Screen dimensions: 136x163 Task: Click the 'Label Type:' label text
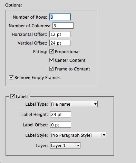coord(37,104)
